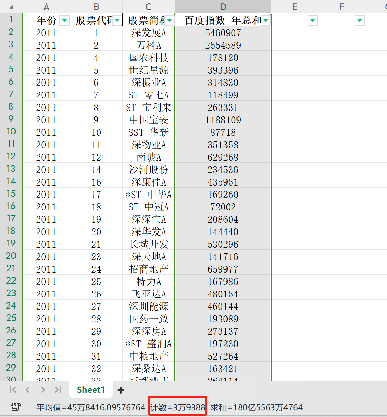Jump to last sheet navigation arrow
The image size is (387, 417).
click(x=58, y=390)
